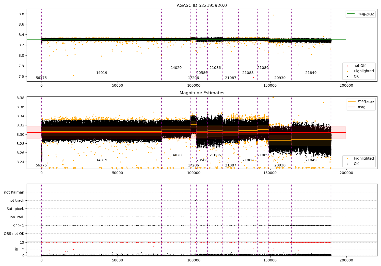Click "21088" in the Magnitude Estimates plot
Viewport: 381px width, 266px height.
click(248, 160)
